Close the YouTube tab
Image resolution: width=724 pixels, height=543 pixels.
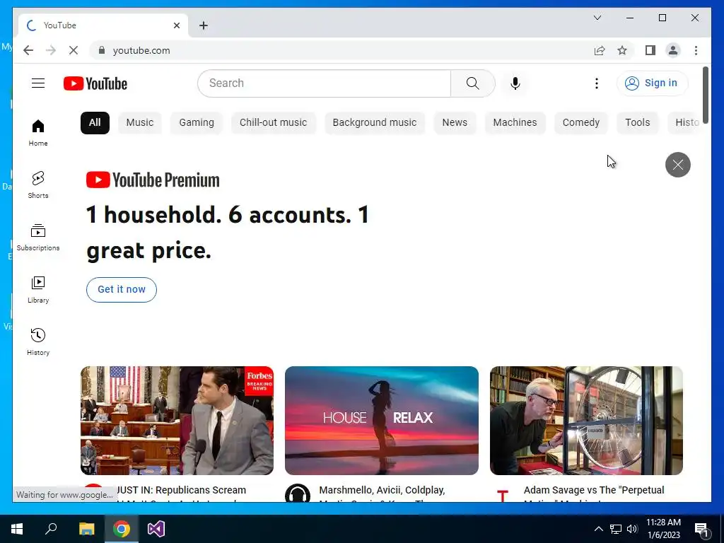tap(176, 25)
